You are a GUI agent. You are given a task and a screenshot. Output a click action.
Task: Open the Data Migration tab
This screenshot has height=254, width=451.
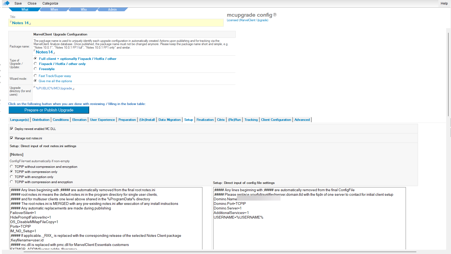(x=169, y=120)
